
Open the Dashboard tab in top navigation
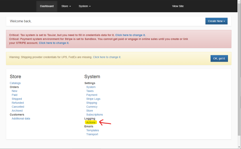click(47, 6)
